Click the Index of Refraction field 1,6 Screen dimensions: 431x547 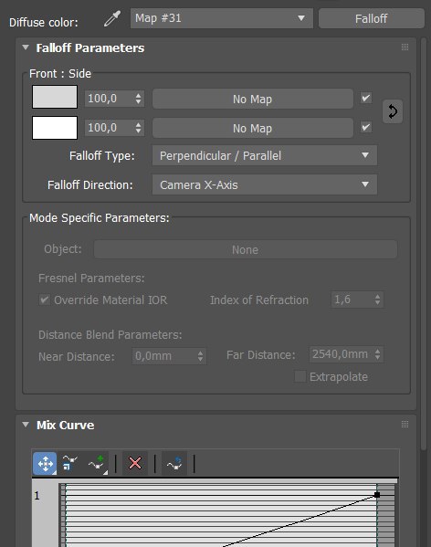tap(352, 300)
